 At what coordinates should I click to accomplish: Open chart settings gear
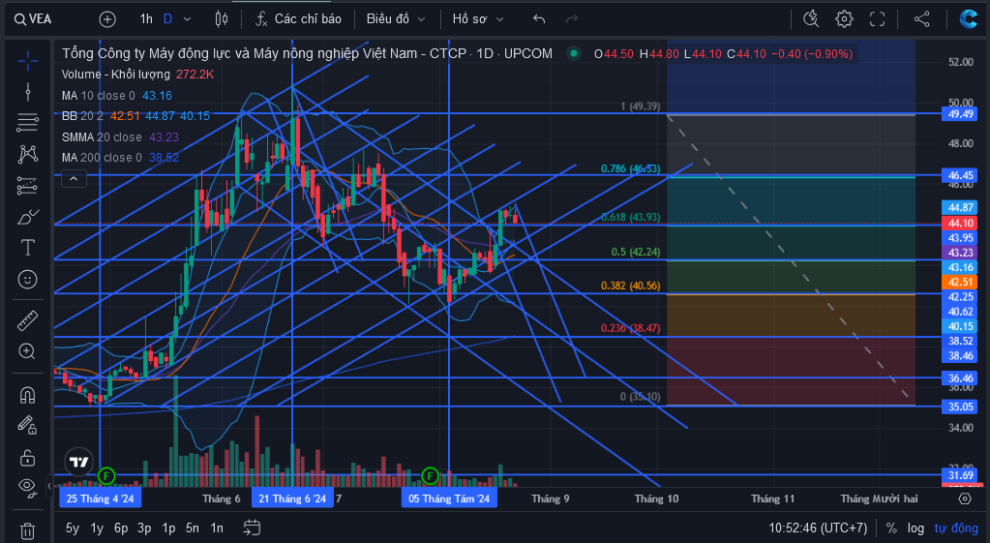pos(844,19)
